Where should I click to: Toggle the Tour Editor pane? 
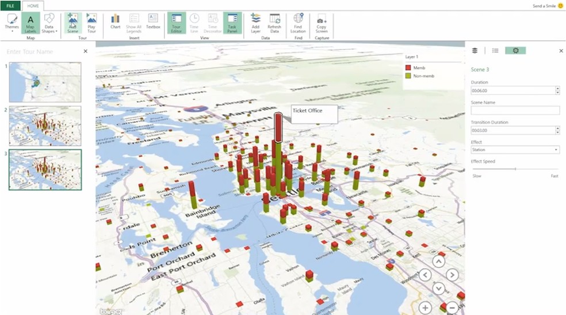[x=177, y=23]
